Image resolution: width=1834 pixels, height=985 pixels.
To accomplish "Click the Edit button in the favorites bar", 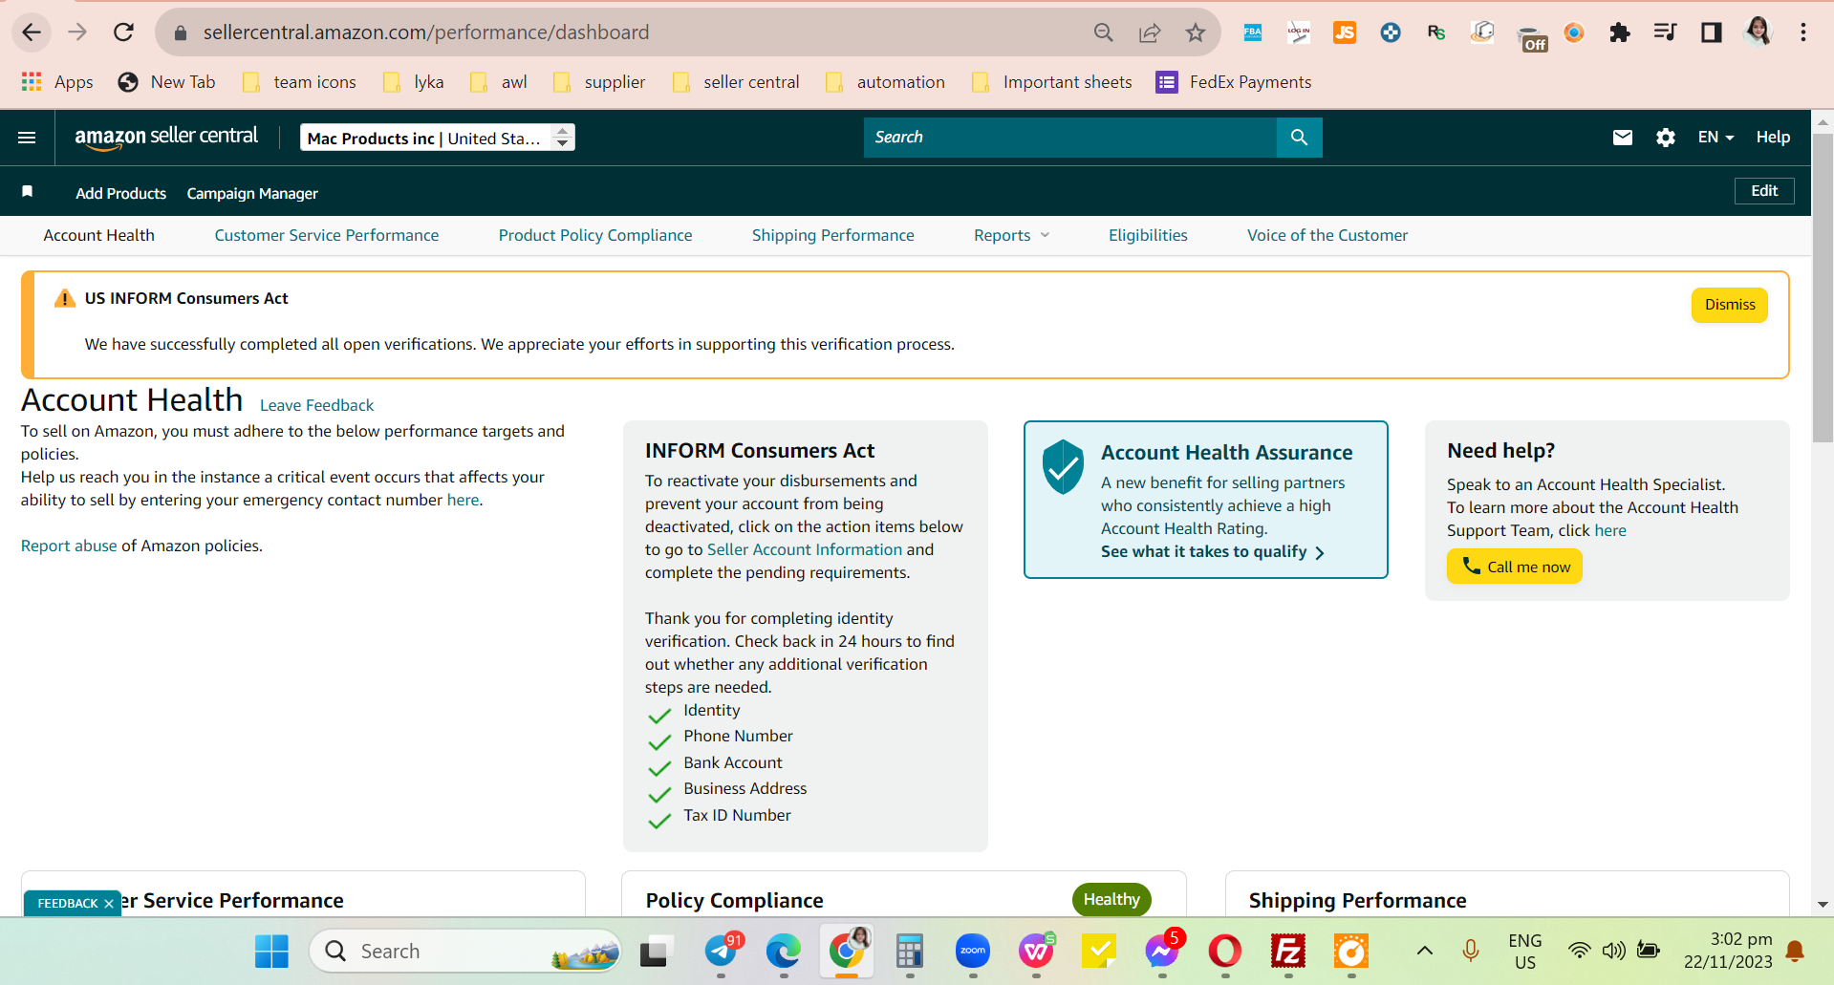I will point(1764,191).
